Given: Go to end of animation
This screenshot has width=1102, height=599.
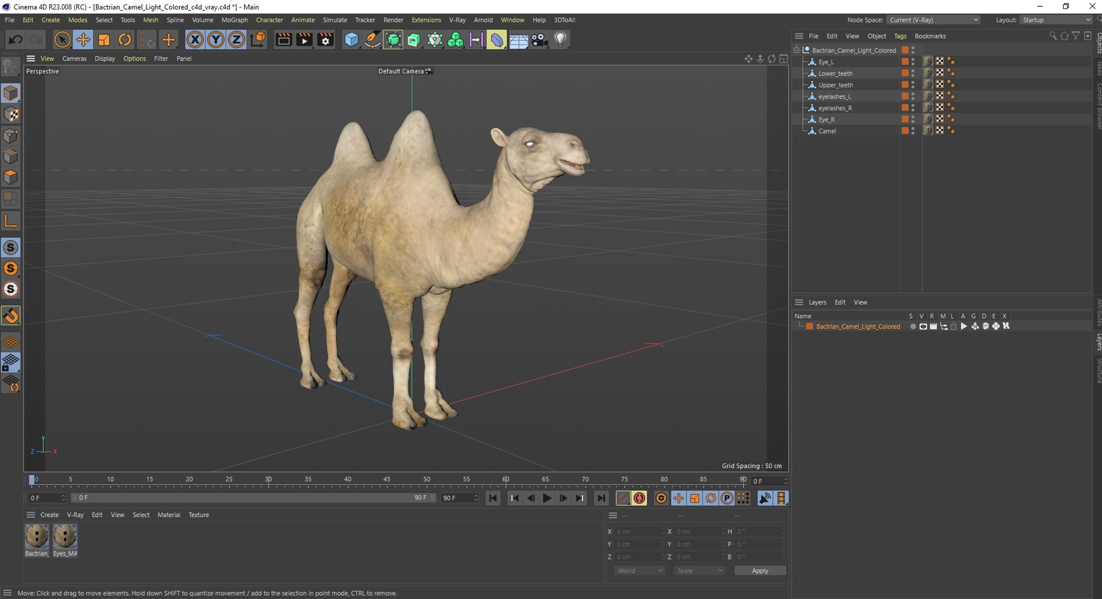Looking at the screenshot, I should (601, 498).
